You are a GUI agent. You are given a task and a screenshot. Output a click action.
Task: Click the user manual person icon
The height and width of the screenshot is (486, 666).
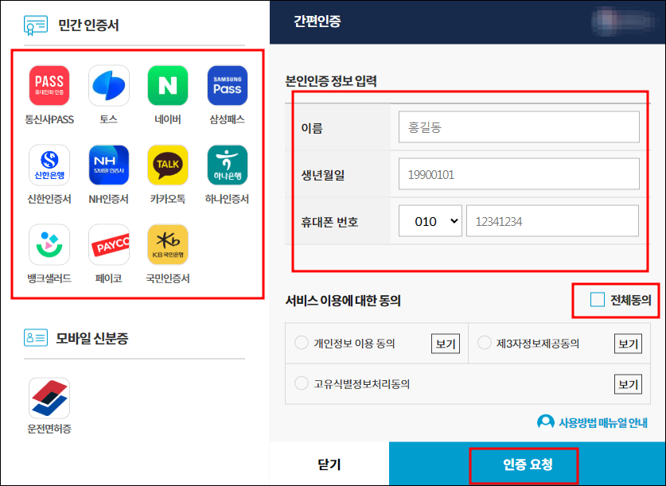(x=545, y=422)
